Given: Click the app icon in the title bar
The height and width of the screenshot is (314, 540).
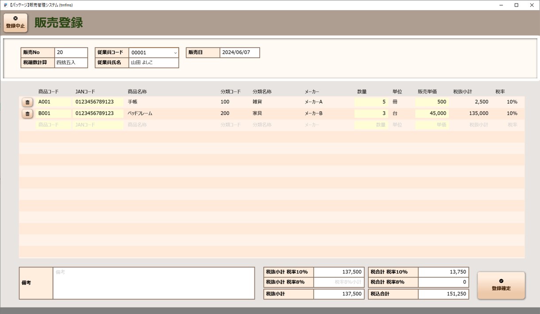Looking at the screenshot, I should [x=5, y=5].
